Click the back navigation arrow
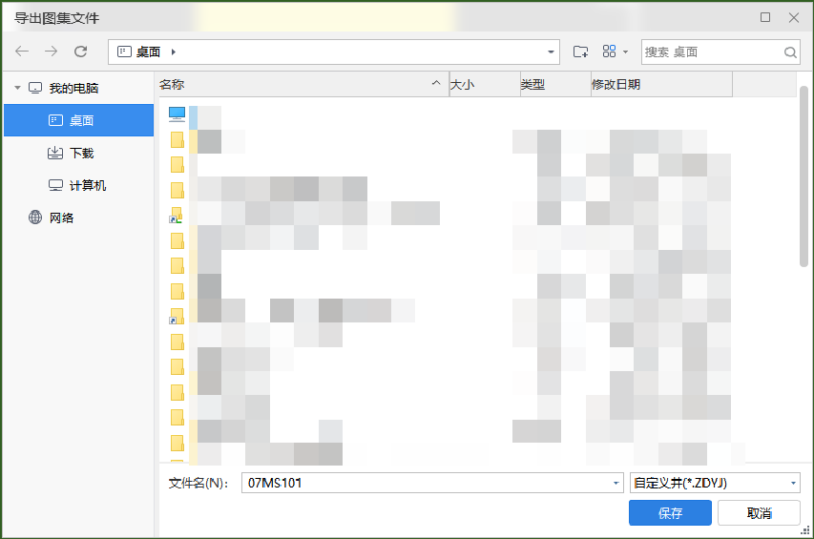The image size is (814, 539). point(22,52)
